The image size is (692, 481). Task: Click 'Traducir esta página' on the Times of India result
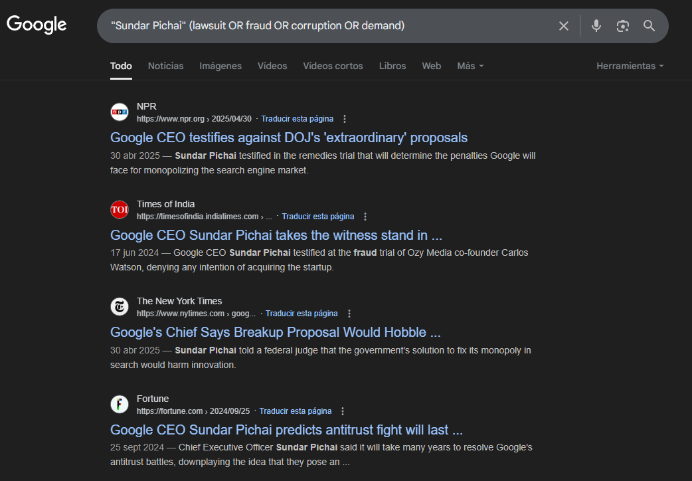tap(318, 216)
